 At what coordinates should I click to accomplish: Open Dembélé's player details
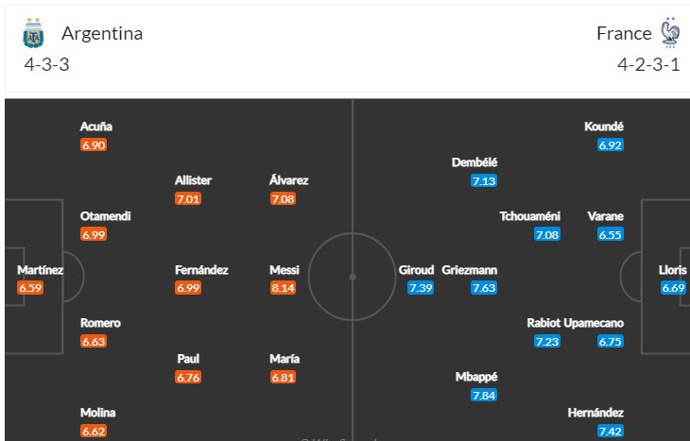[474, 162]
